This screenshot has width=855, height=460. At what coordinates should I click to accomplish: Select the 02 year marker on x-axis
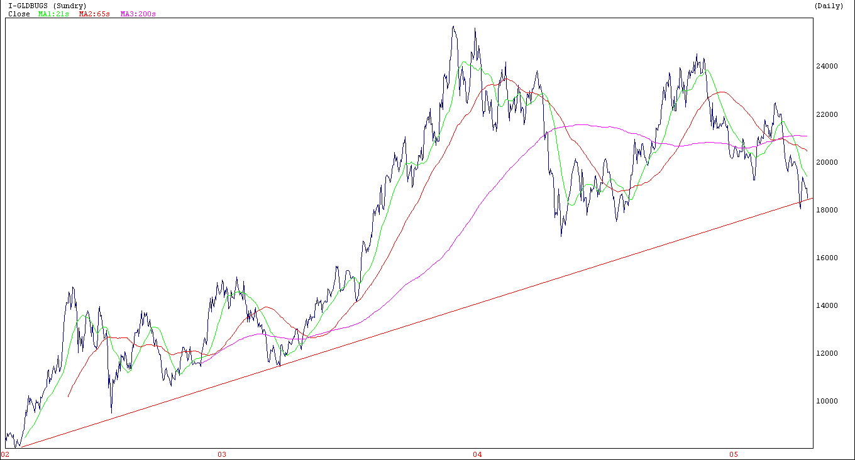6,454
